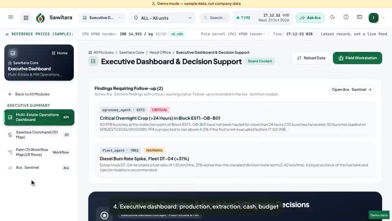
Task: Open the screen display icon in header
Action: point(360,17)
